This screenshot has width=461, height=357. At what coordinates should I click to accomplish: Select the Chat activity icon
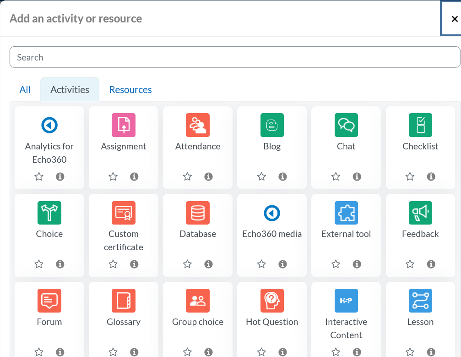click(x=346, y=125)
